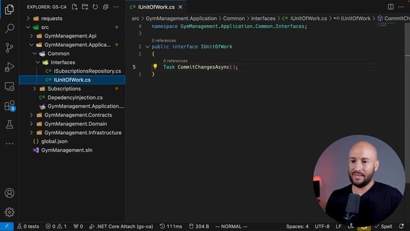The width and height of the screenshot is (410, 231).
Task: Open the Run and Debug view
Action: tap(10, 67)
